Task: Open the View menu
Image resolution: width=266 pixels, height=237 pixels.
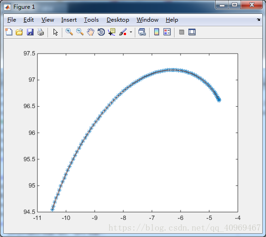Action: pyautogui.click(x=48, y=20)
